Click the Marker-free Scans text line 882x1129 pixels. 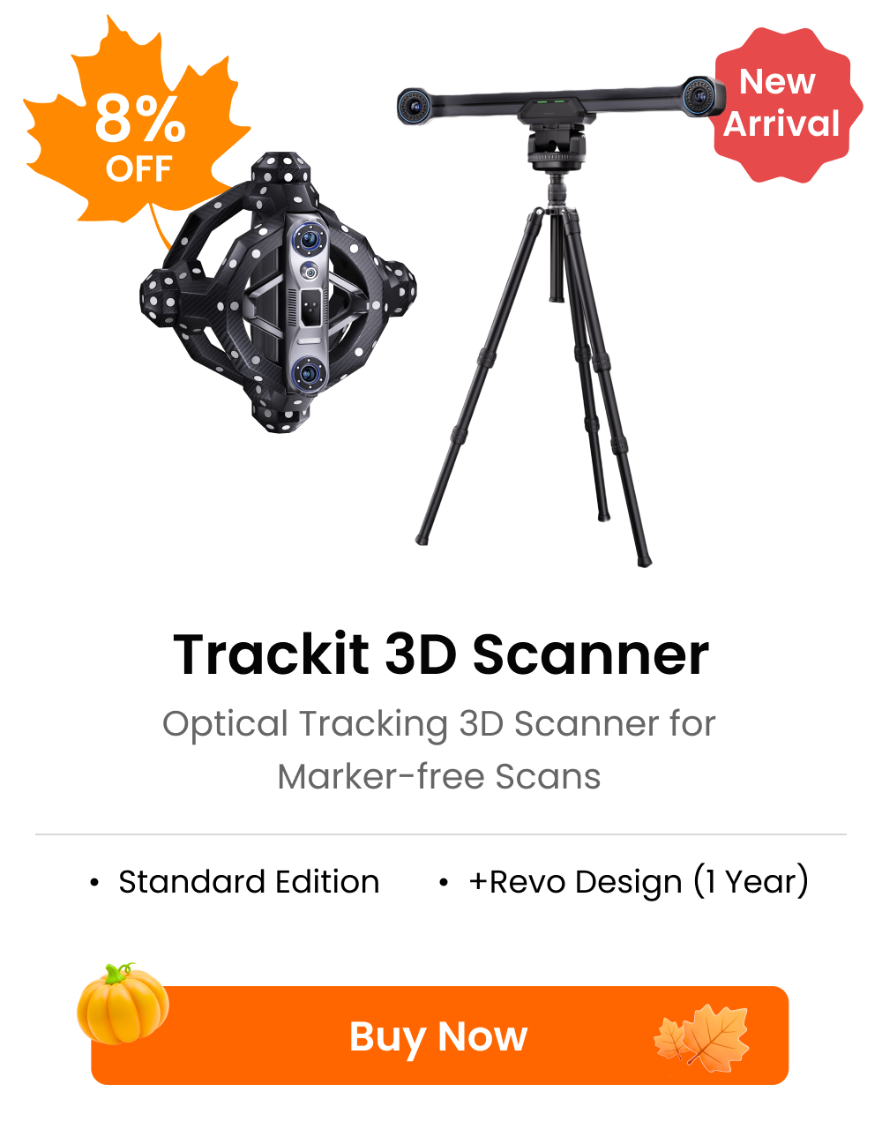(439, 777)
